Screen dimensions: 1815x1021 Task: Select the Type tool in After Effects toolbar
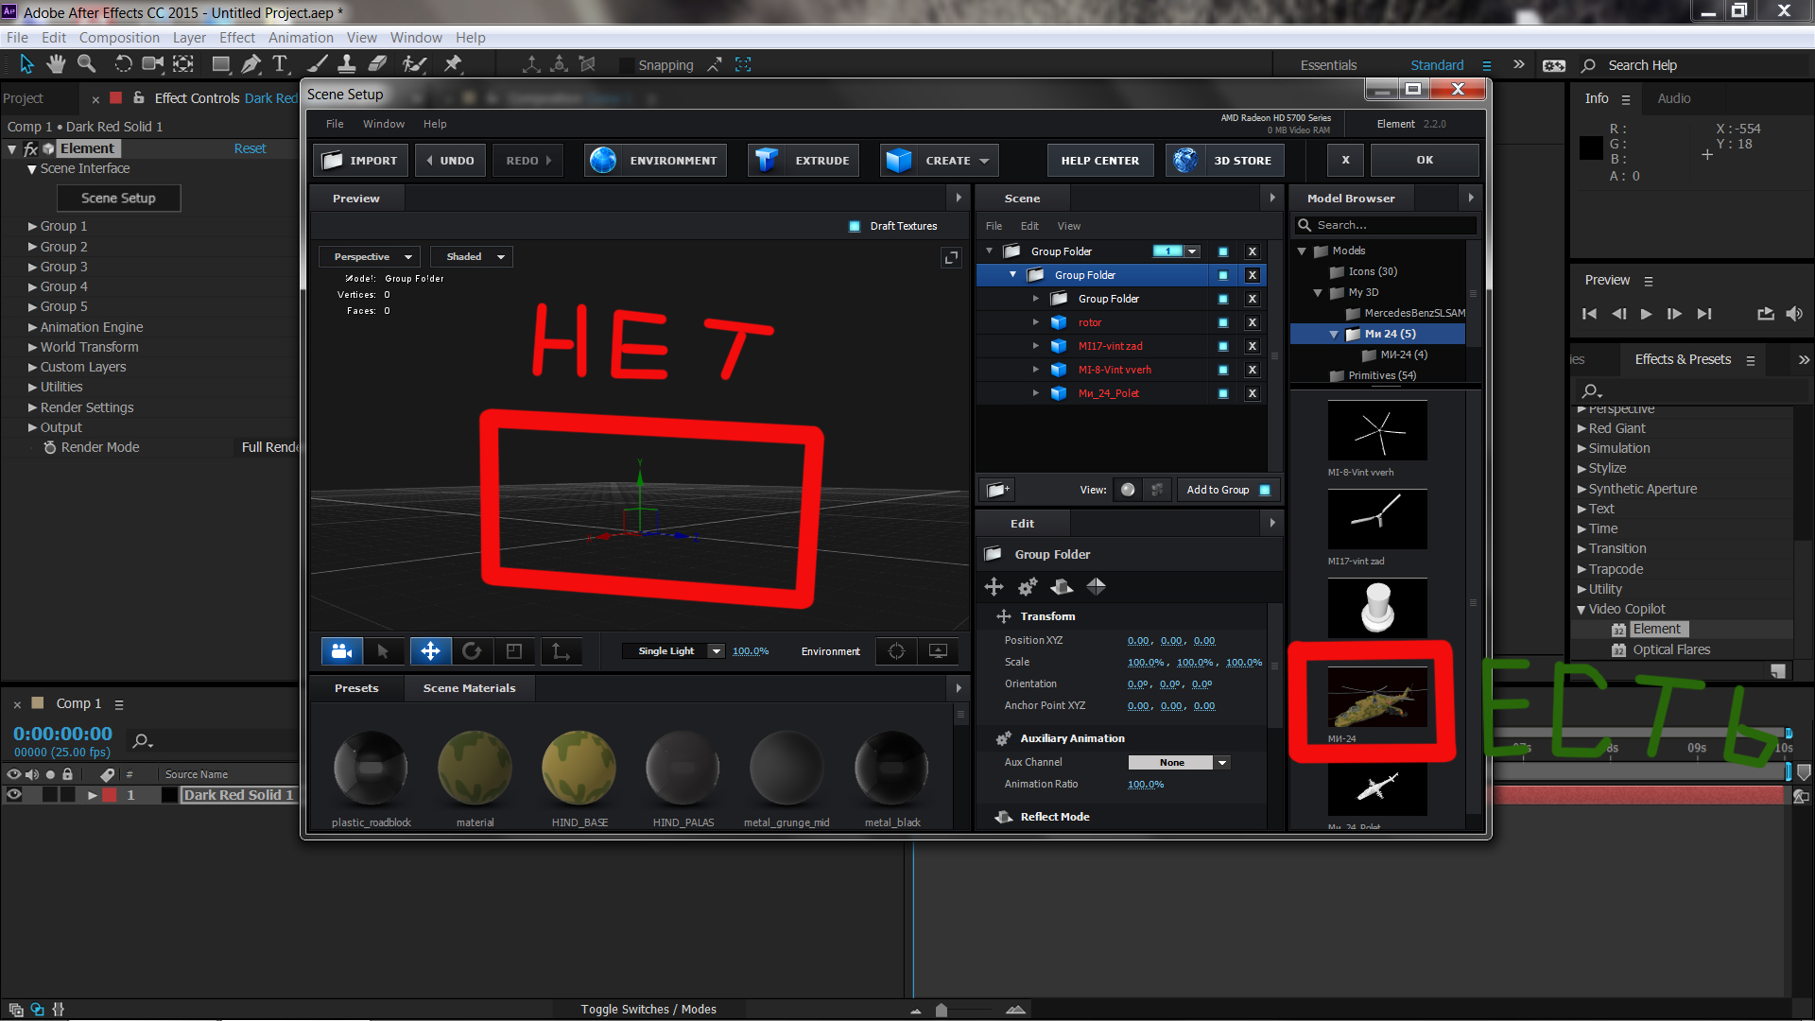tap(280, 64)
